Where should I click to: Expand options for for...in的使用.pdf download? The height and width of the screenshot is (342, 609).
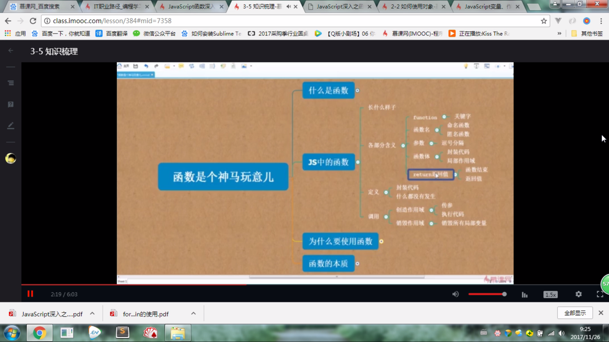(193, 313)
